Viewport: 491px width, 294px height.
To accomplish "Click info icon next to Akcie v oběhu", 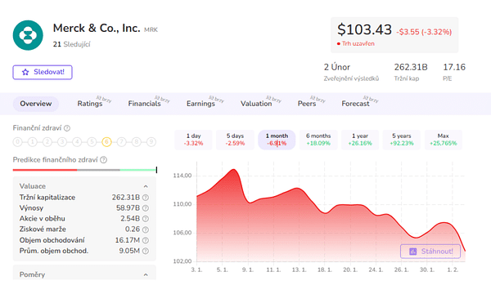I will click(146, 219).
